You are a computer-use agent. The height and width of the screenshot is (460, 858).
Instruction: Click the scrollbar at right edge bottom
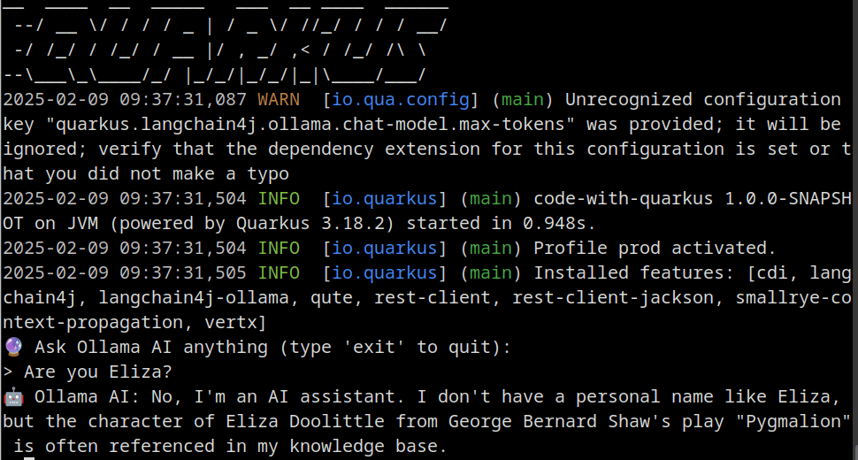855,452
